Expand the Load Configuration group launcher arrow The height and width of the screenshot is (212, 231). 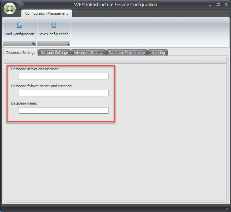33,43
